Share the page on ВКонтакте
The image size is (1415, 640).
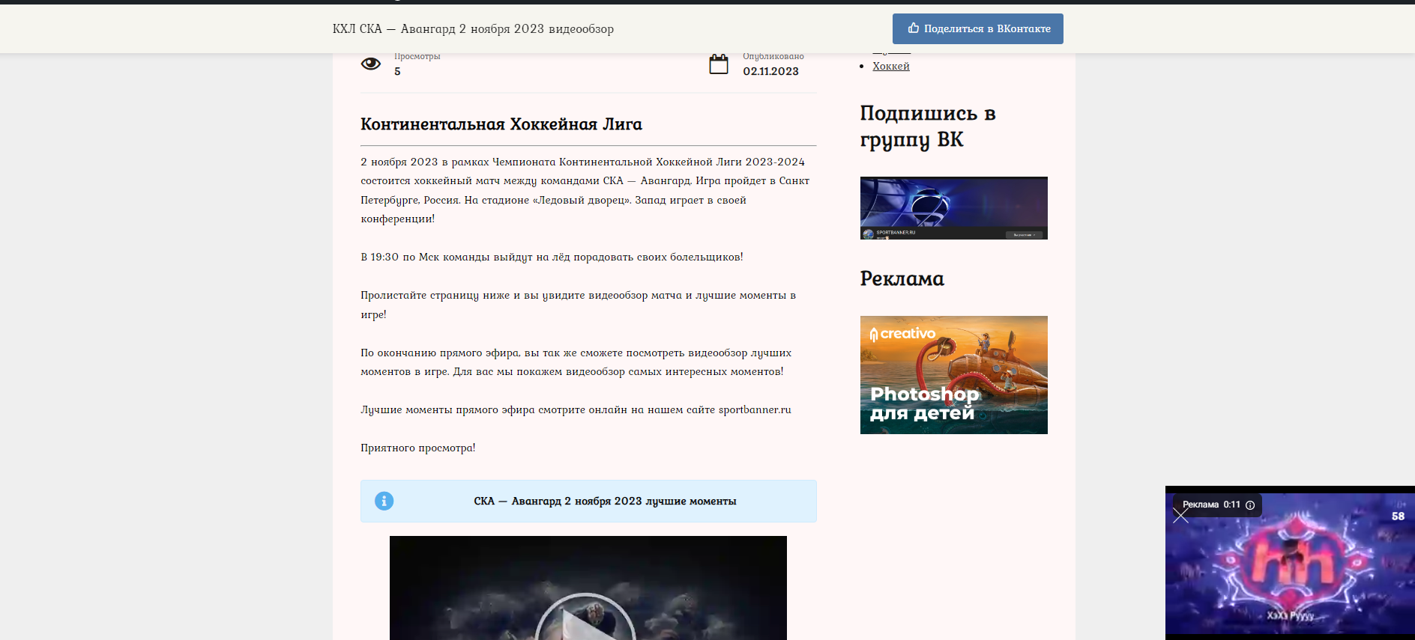978,28
